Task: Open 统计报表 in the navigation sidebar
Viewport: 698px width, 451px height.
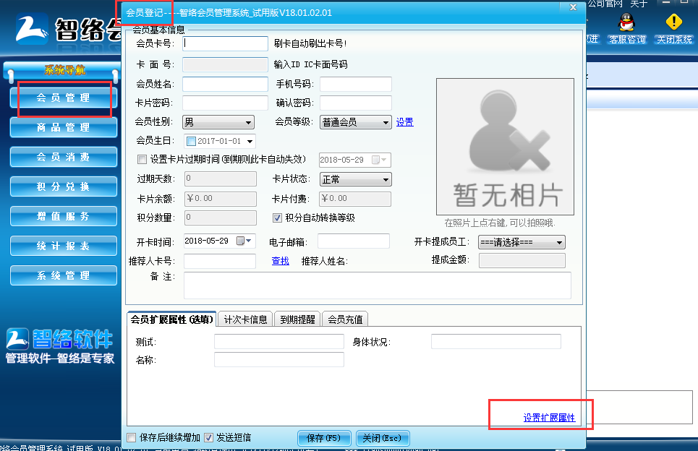Action: (x=64, y=246)
